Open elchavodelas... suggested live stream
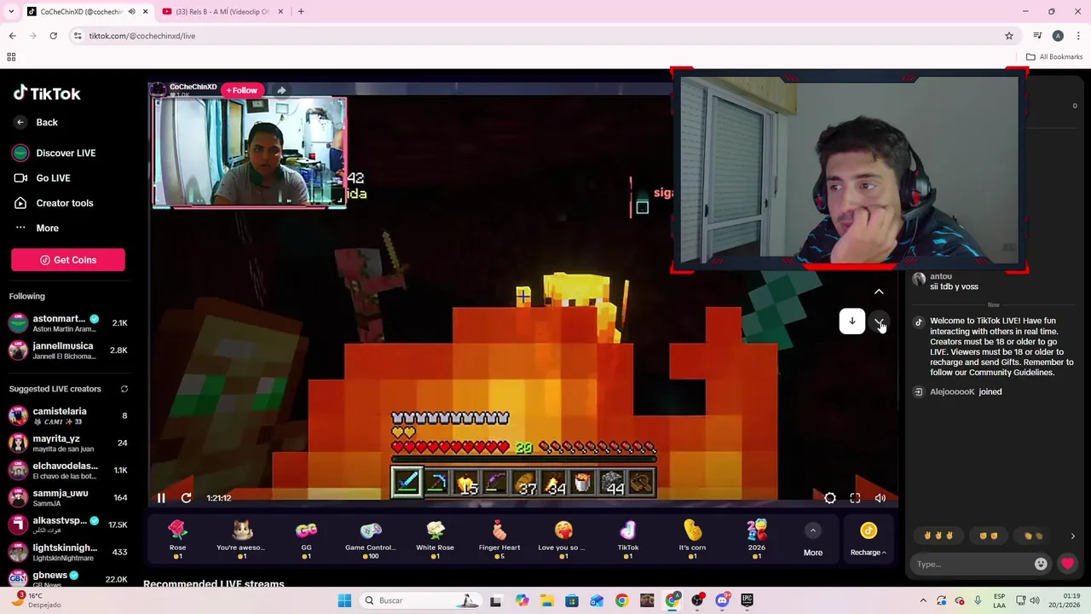The image size is (1091, 614). (68, 471)
